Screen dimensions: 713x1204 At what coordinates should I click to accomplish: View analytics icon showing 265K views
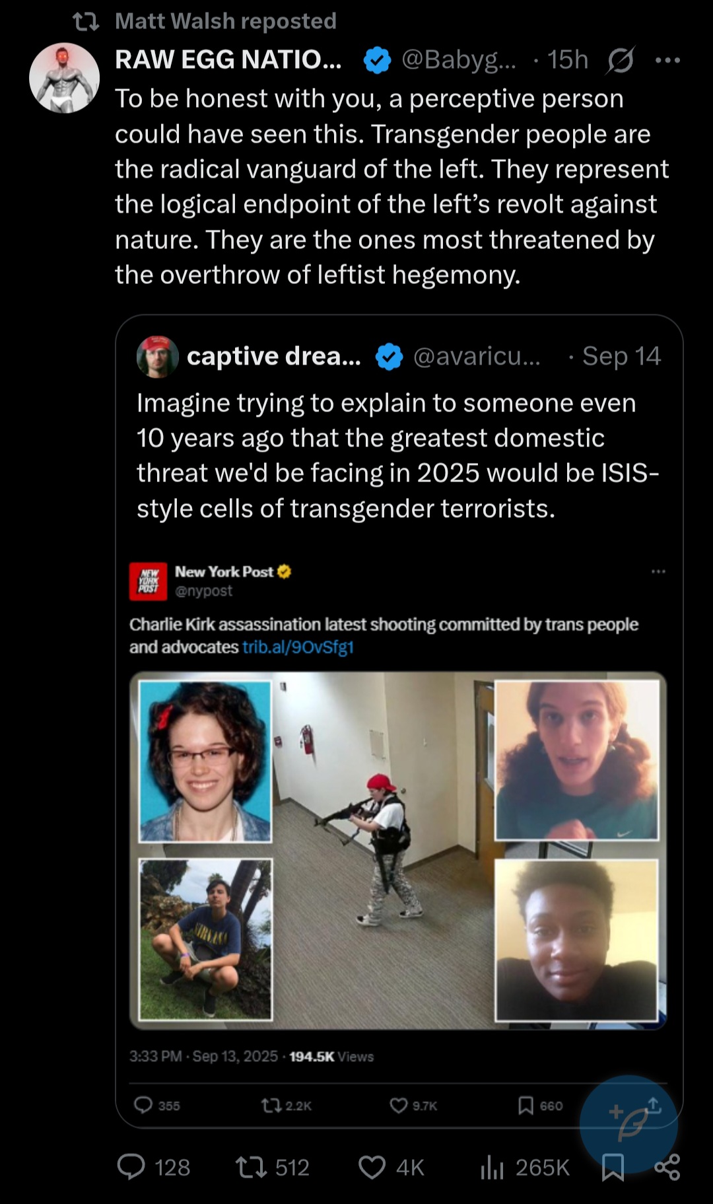pyautogui.click(x=492, y=1168)
